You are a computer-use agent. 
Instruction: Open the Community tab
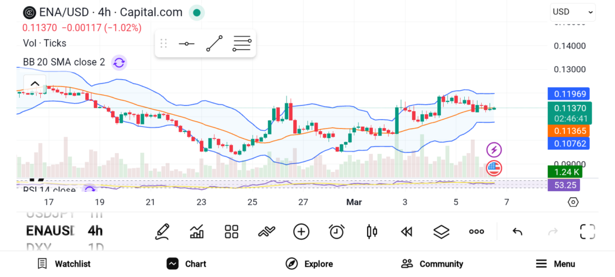click(432, 264)
